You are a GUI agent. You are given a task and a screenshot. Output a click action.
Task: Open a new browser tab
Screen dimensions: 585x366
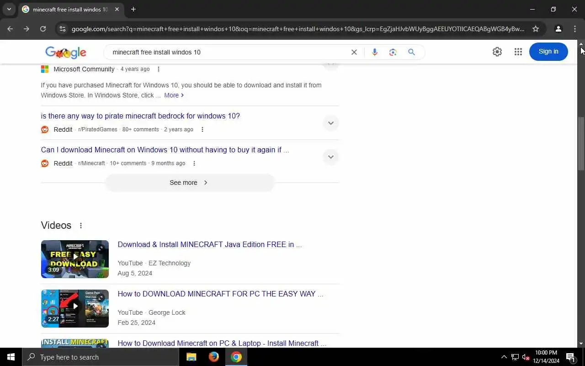(x=133, y=9)
